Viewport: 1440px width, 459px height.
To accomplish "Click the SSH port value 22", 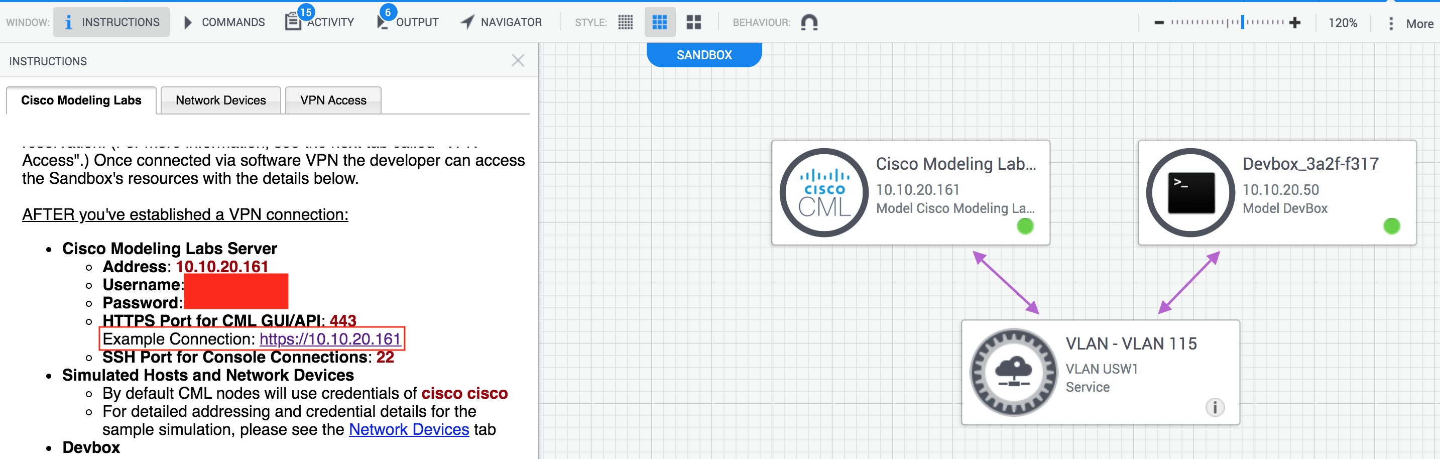I will tap(385, 357).
